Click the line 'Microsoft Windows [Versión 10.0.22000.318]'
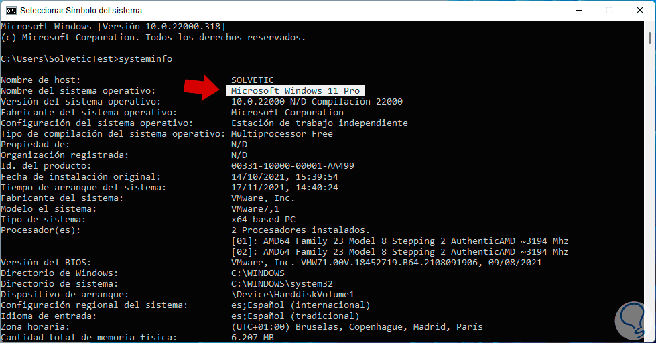 tap(113, 26)
